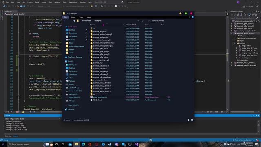Open the Home tab in File Explorer

tap(73, 17)
